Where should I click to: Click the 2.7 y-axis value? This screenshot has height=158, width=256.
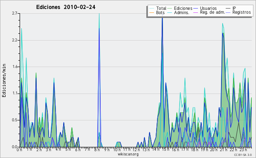(x=15, y=13)
